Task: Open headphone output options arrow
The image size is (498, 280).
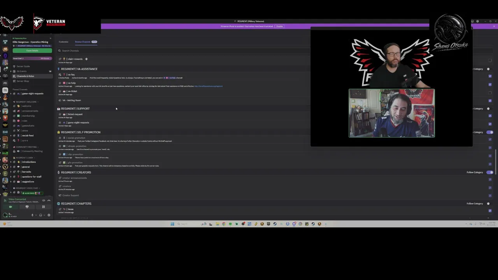Action: coord(44,215)
